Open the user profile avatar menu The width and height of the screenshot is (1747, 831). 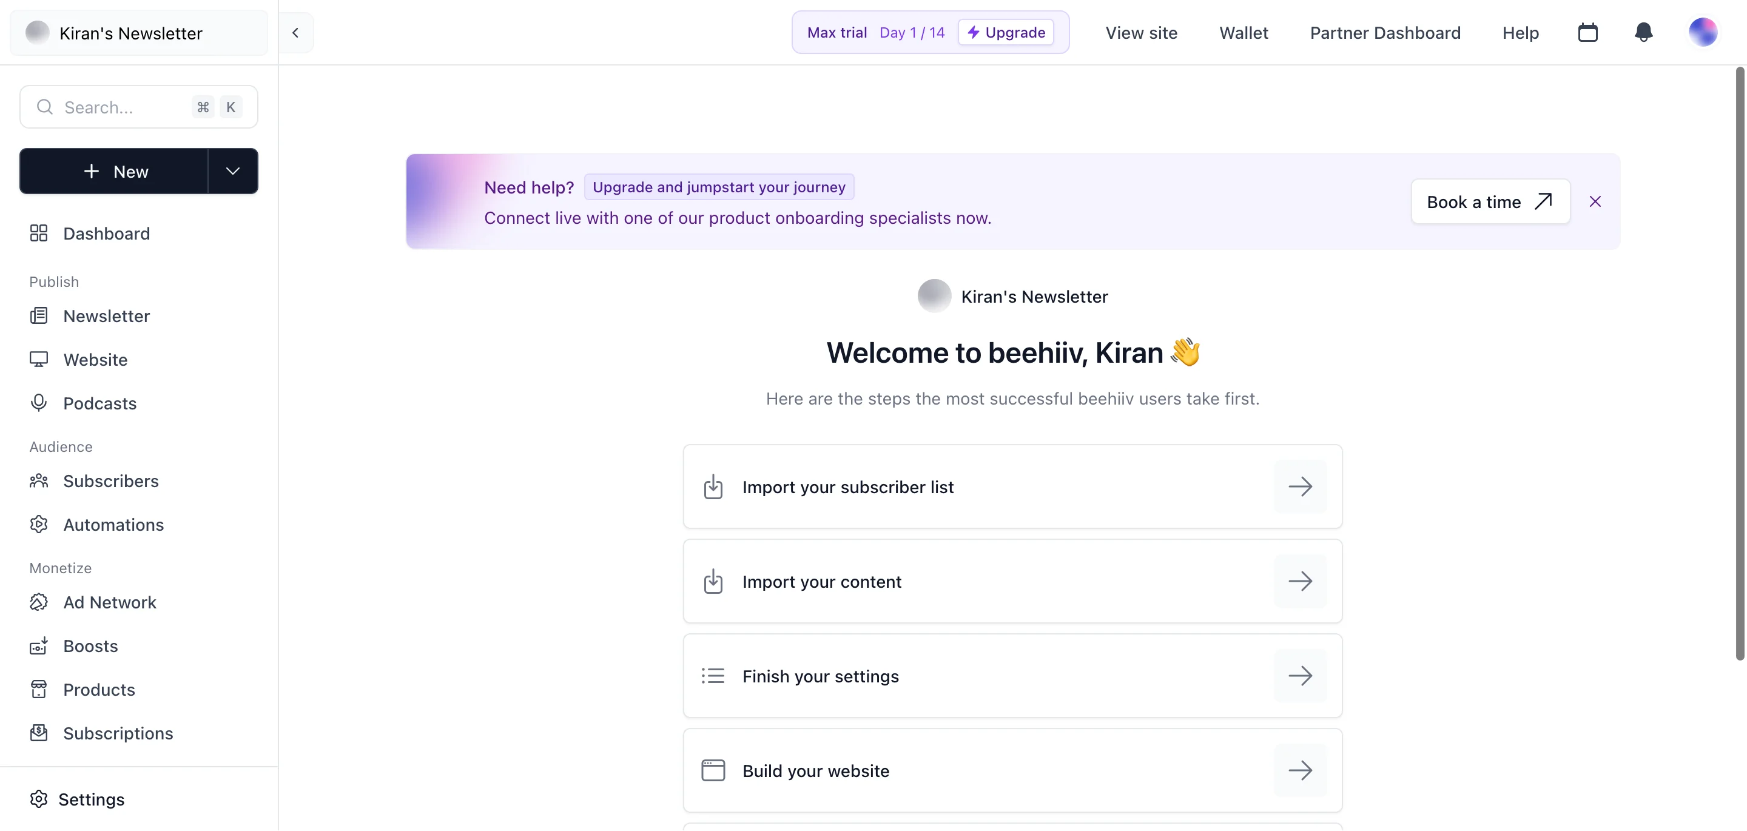(x=1702, y=33)
